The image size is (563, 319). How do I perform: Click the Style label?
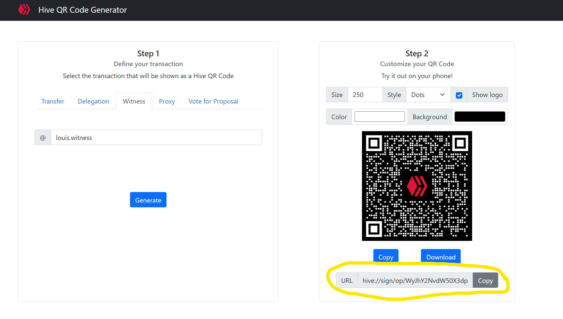tap(394, 95)
